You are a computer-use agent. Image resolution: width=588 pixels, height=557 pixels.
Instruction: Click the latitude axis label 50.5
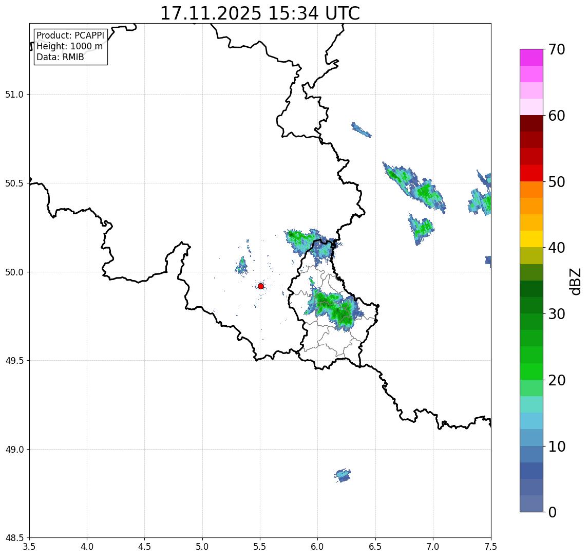tap(14, 183)
